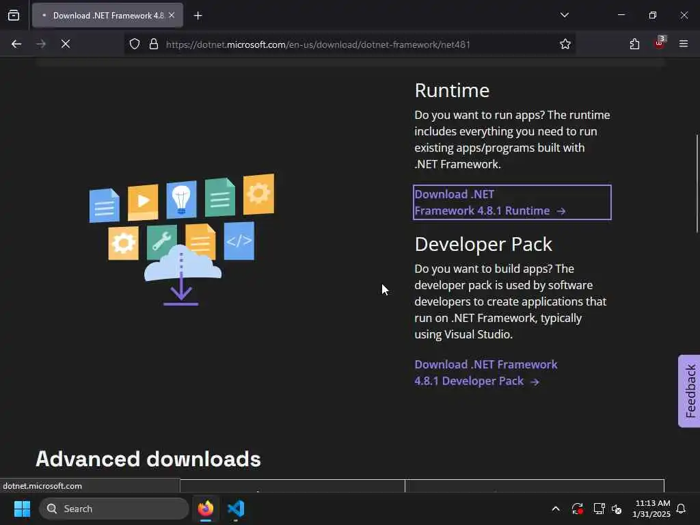Open the notifications bell icon
The image size is (700, 525).
682,509
